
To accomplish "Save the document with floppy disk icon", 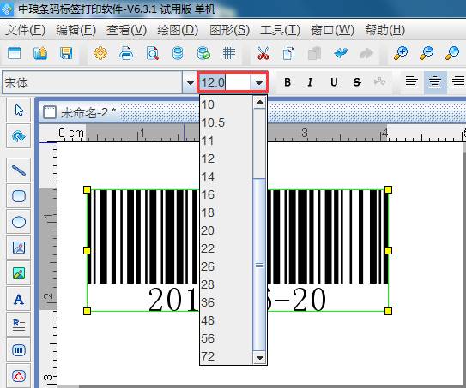I will pos(66,54).
